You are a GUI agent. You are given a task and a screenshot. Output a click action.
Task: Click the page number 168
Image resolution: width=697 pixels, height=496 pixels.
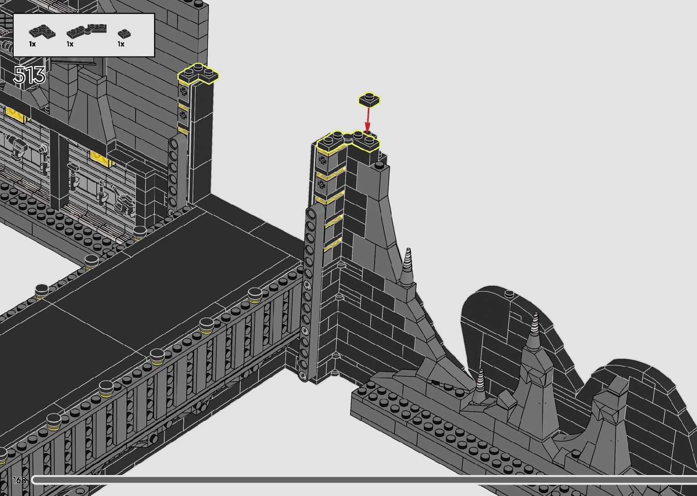20,480
